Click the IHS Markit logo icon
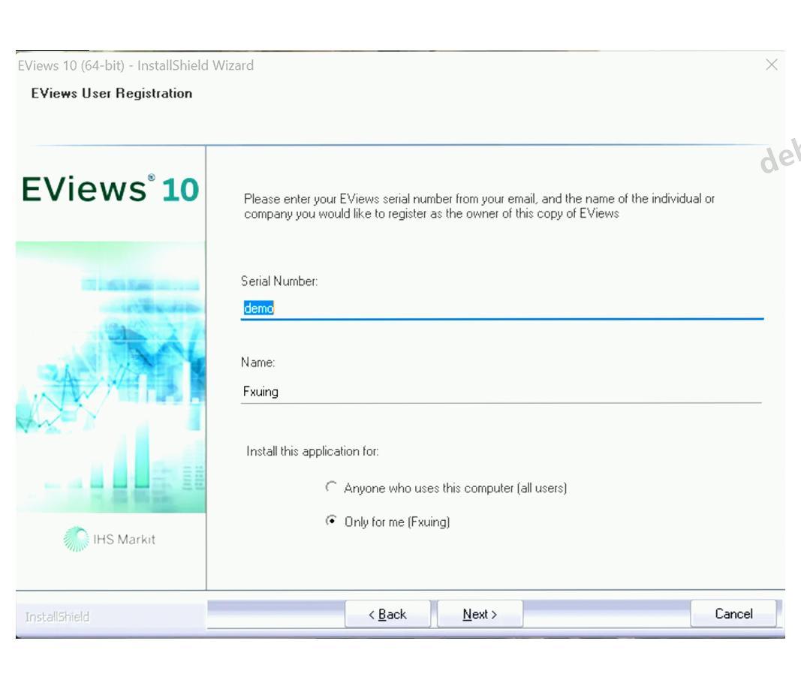 [x=76, y=539]
